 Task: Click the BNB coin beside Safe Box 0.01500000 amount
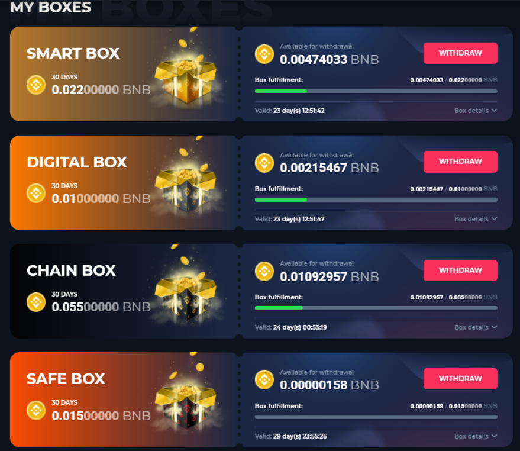pyautogui.click(x=36, y=411)
